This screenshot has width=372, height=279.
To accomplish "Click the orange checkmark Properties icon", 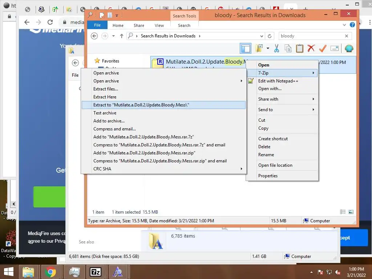I will [x=323, y=48].
